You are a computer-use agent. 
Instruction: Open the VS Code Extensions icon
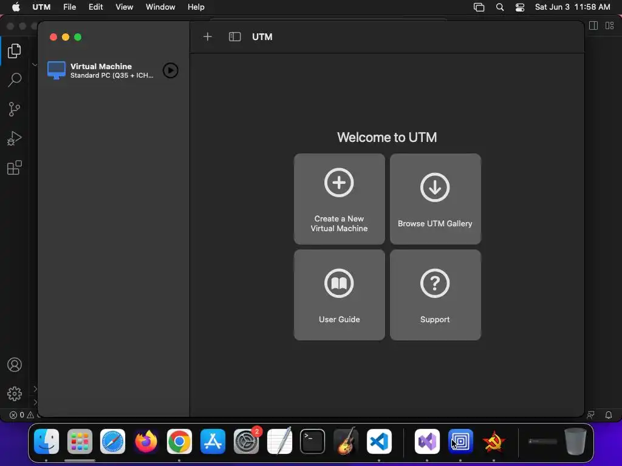(x=15, y=167)
